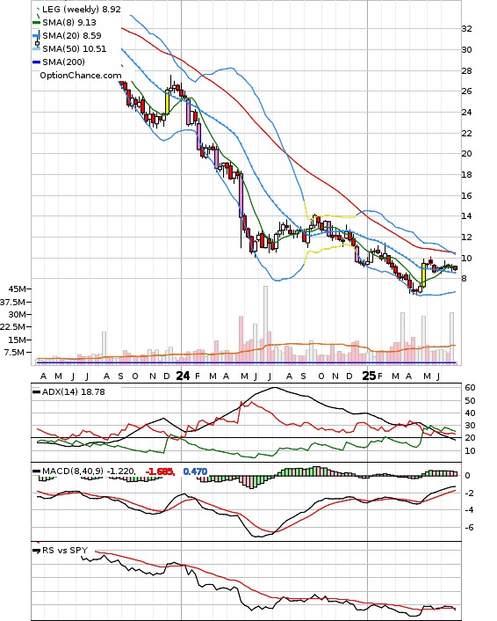Click the blue 0.470 MACD histogram value
Viewport: 497px width, 621px height.
coord(195,471)
